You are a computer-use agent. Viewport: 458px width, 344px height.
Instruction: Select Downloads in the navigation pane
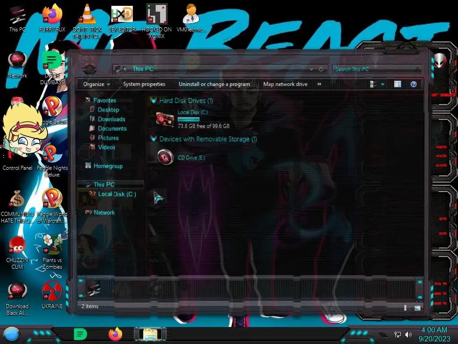(111, 119)
